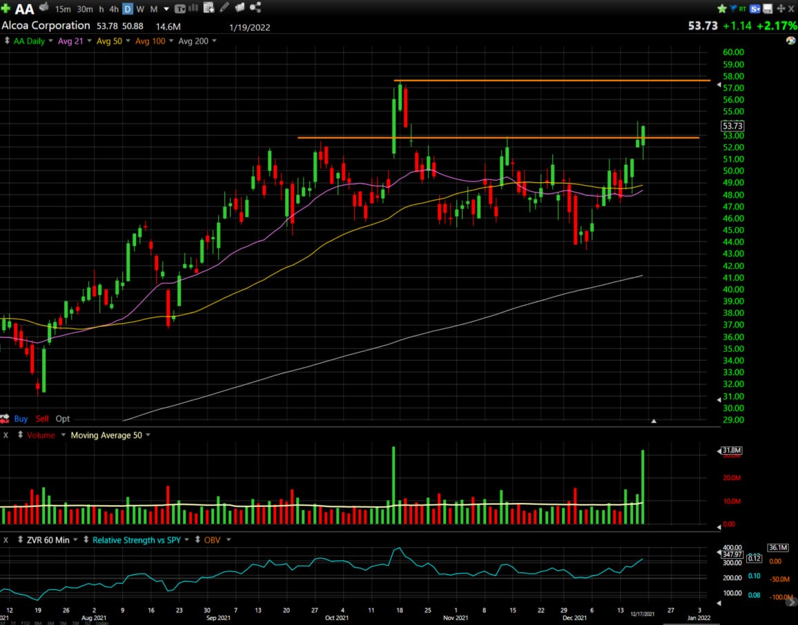Screen dimensions: 798x625
Task: Switch to the 30m timeframe
Action: click(x=84, y=9)
